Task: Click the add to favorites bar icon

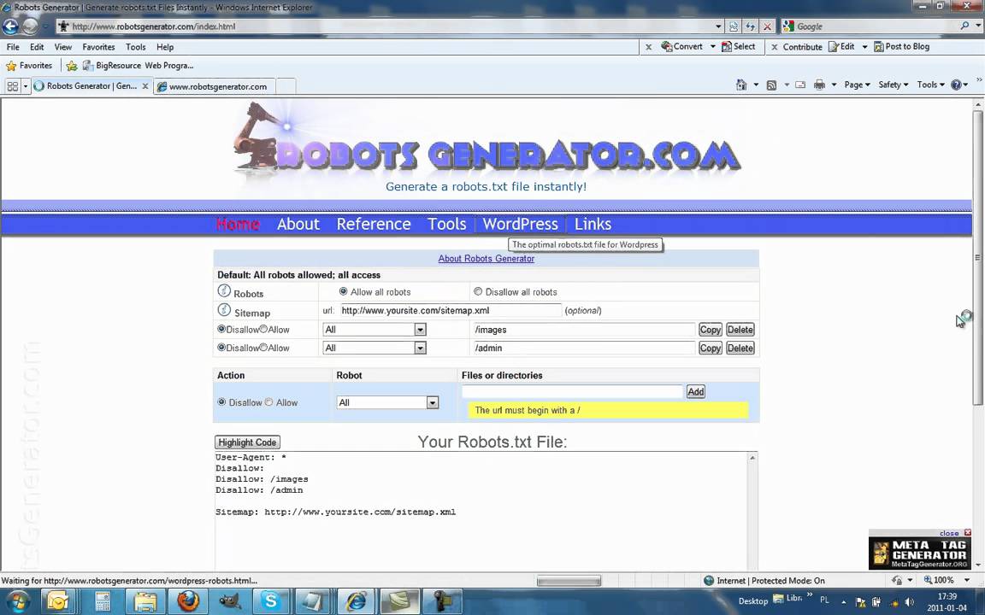Action: pyautogui.click(x=72, y=65)
